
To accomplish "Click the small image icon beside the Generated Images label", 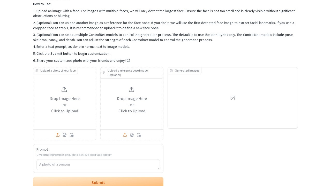I will tap(171, 71).
